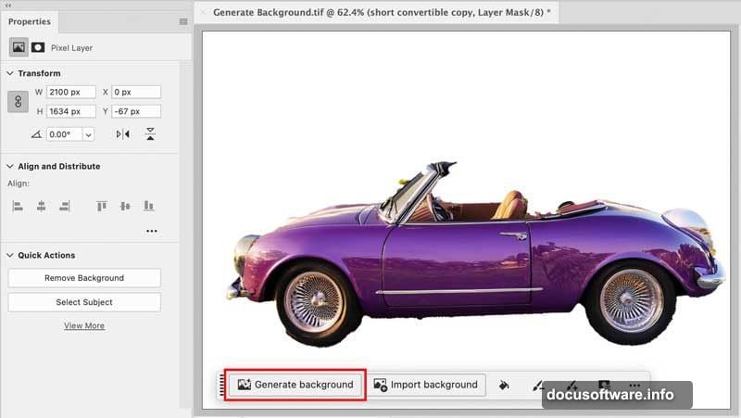Image resolution: width=741 pixels, height=418 pixels.
Task: Select the brush icon in contextual taskbar
Action: click(x=538, y=386)
